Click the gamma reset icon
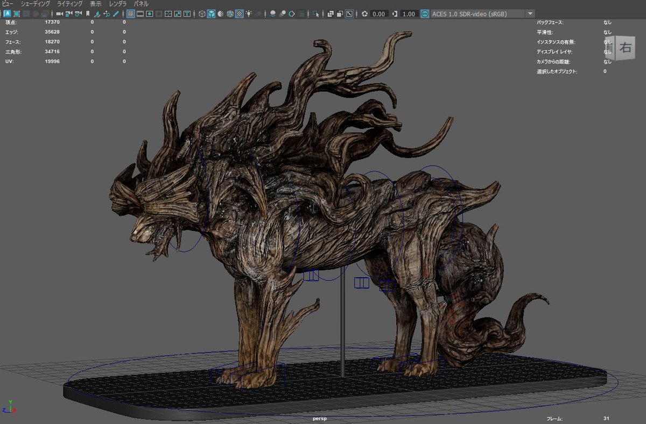 (396, 13)
